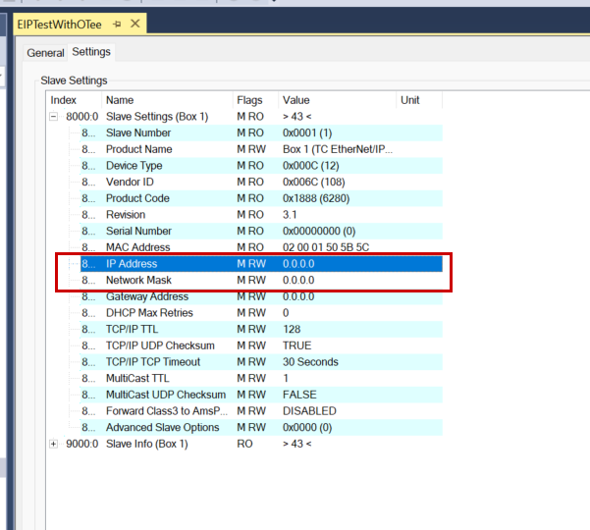Expand the 9000:0 Slave Info node
The height and width of the screenshot is (530, 590).
tap(53, 444)
